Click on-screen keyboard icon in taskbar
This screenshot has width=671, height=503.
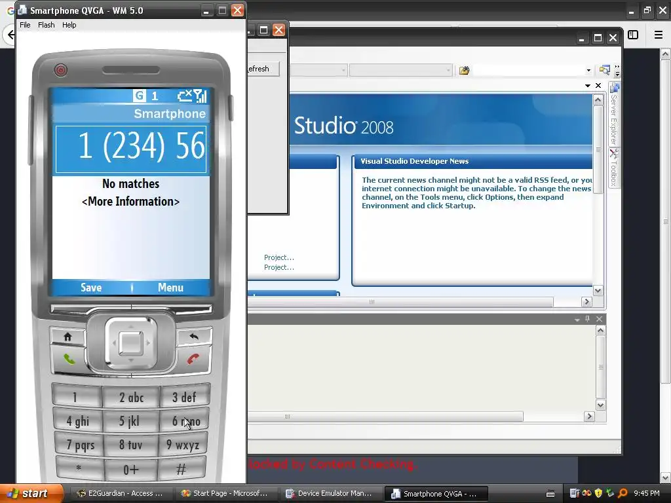550,494
